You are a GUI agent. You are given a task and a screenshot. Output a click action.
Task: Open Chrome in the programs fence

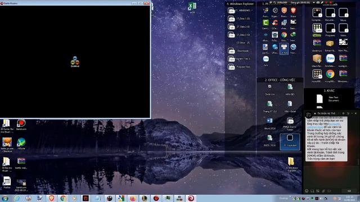(x=284, y=36)
